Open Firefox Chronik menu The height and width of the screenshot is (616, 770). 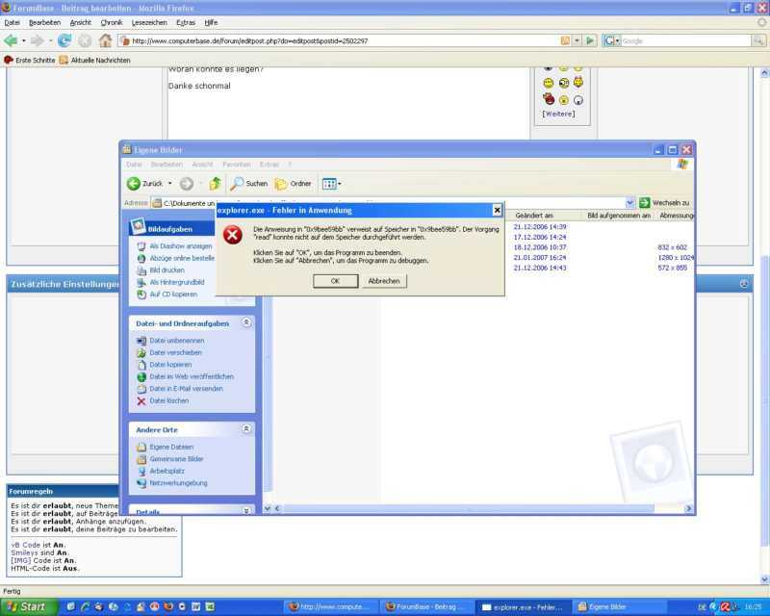pos(112,22)
